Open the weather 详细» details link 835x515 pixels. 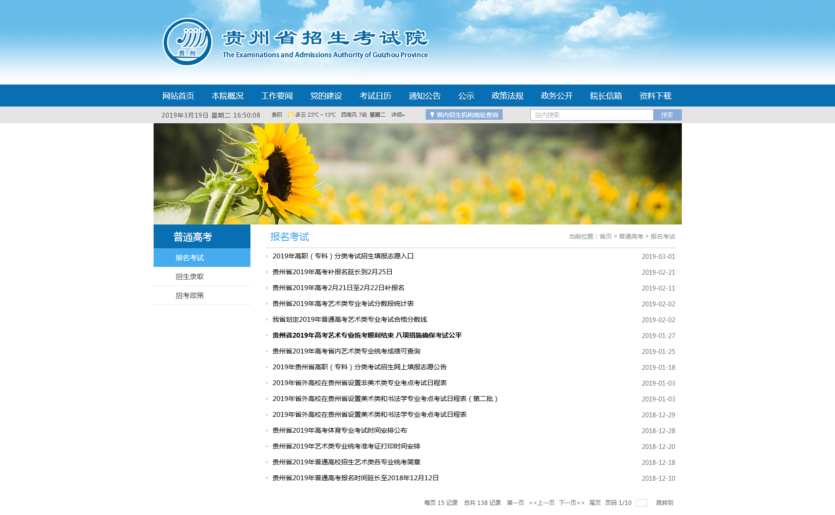click(397, 115)
